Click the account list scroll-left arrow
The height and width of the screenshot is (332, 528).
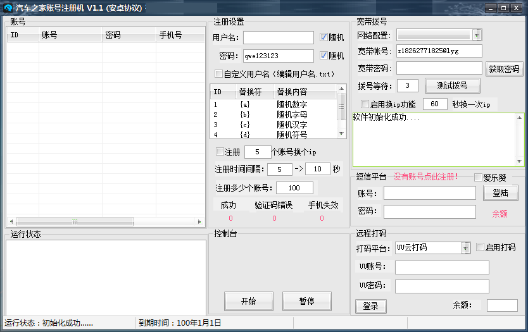coord(11,221)
